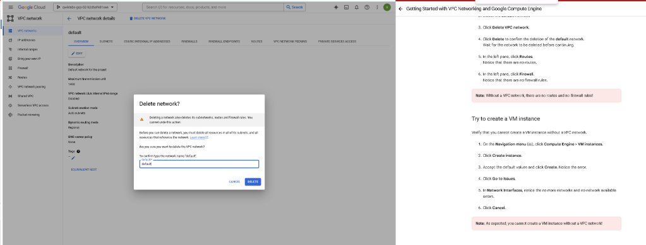
Task: Switch to the Subnets tab
Action: coord(106,42)
